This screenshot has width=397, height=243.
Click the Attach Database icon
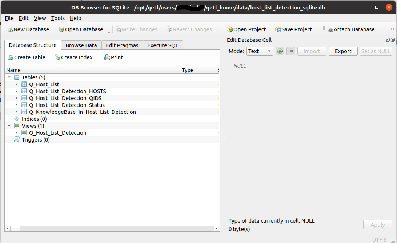(330, 29)
